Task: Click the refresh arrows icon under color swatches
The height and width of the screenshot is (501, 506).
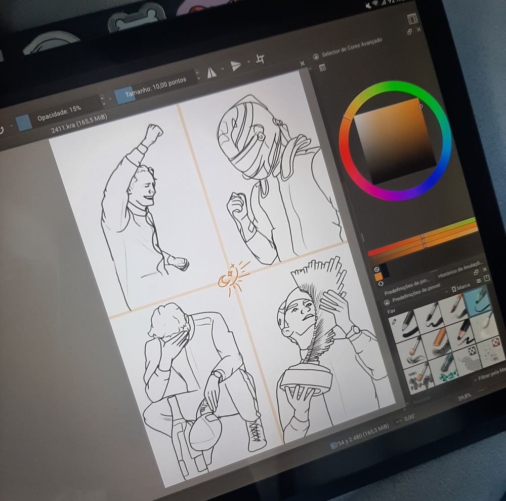Action: click(x=381, y=284)
